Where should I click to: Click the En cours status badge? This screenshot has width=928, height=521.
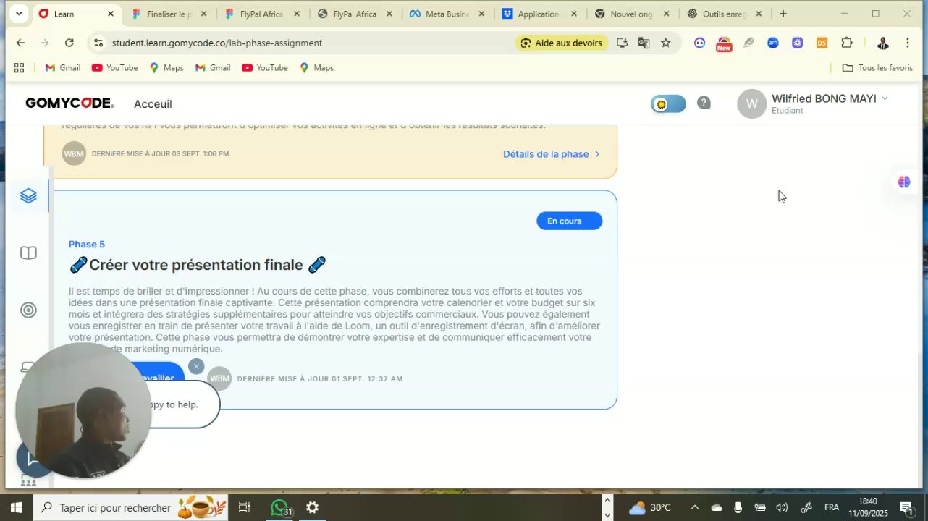569,221
